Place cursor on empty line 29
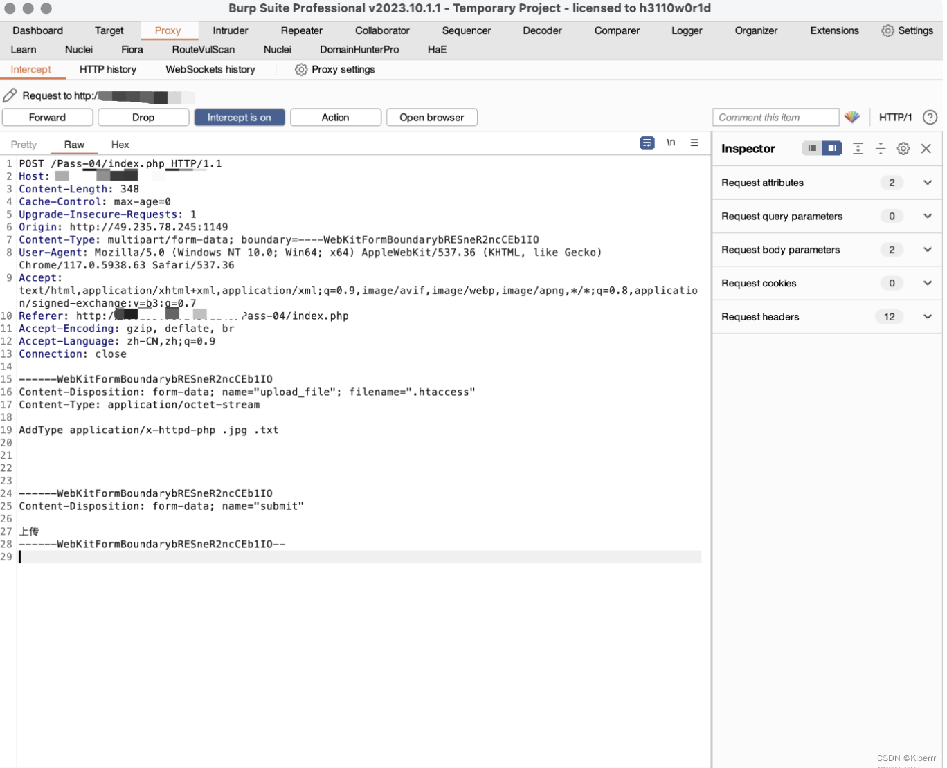Screen dimensions: 947x768 pyautogui.click(x=360, y=558)
